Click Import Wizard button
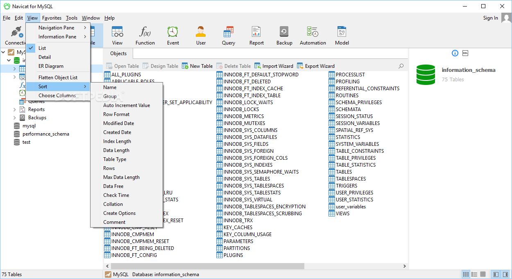 click(274, 66)
